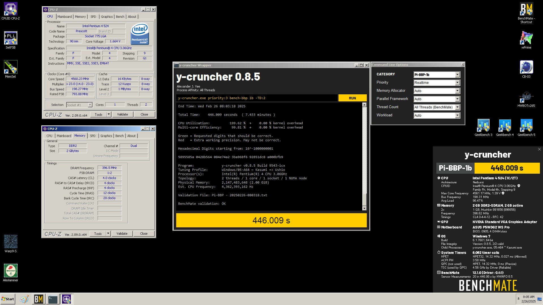Launch MemSet from the desktop

[10, 69]
